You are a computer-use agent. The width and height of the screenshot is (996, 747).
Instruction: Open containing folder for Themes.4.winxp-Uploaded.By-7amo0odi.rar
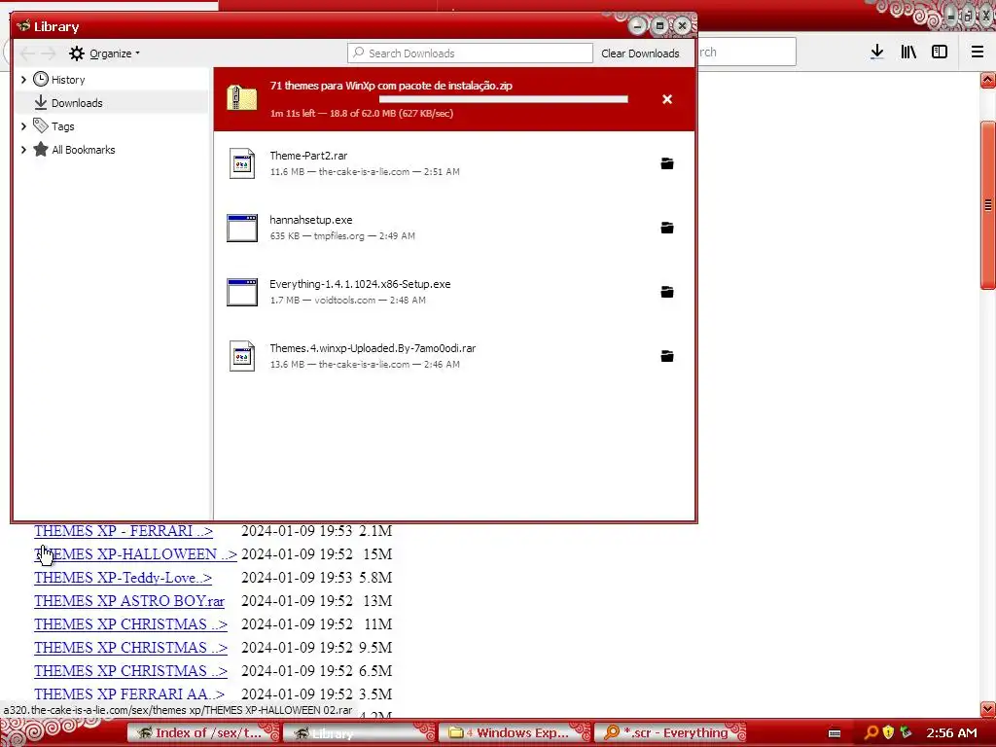coord(667,356)
